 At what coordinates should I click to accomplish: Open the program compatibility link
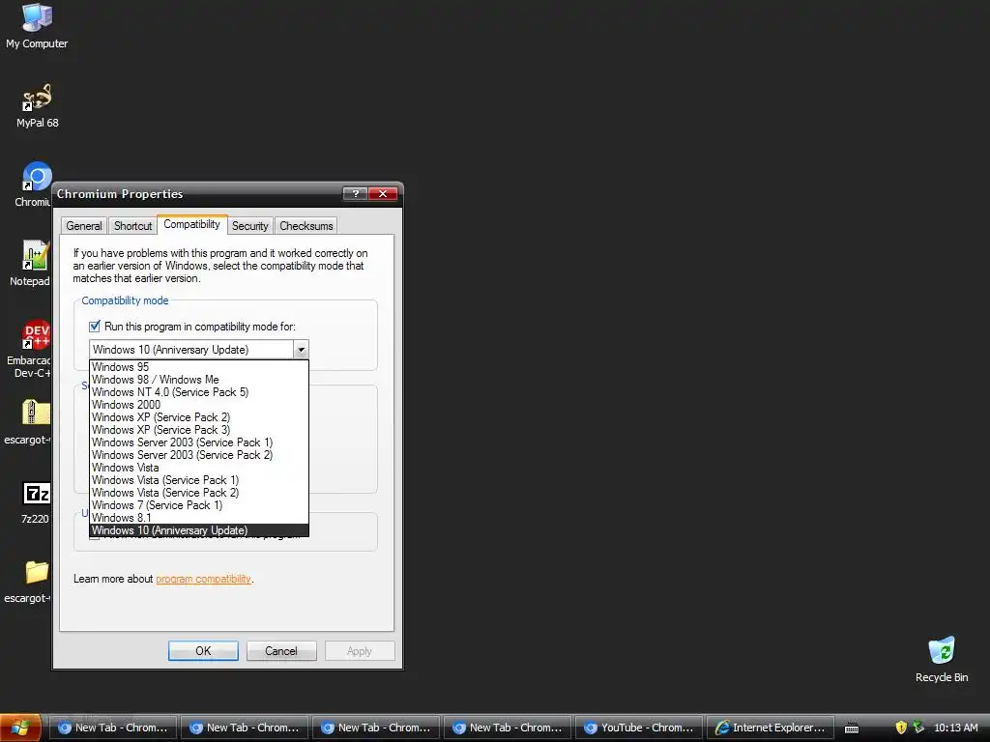pos(203,579)
